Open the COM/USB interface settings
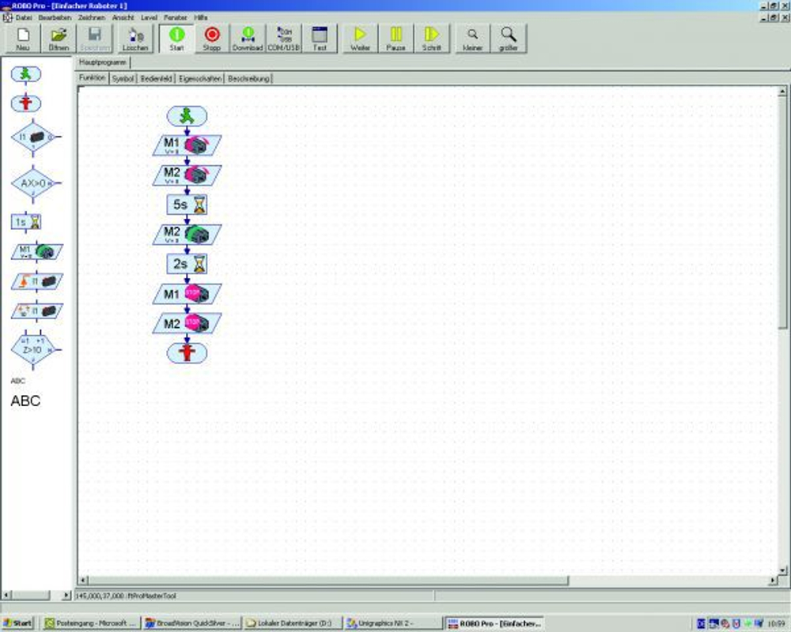791x632 pixels. tap(283, 38)
